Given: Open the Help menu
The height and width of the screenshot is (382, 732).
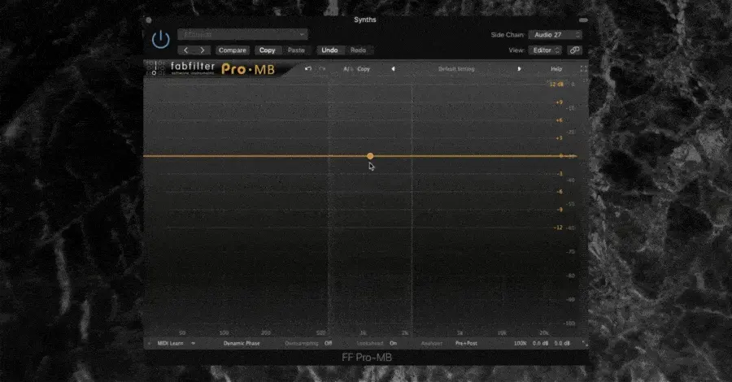Looking at the screenshot, I should [x=556, y=69].
